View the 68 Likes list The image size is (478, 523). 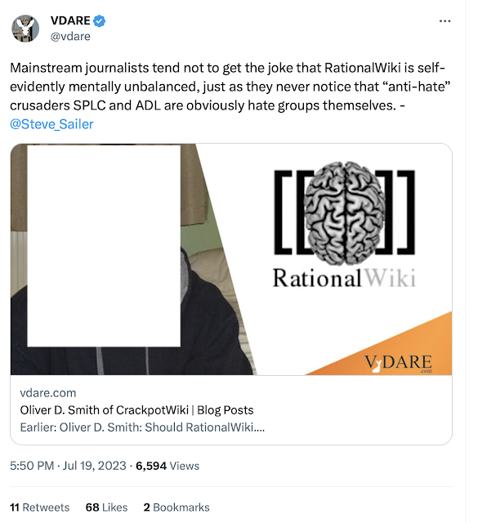(106, 507)
